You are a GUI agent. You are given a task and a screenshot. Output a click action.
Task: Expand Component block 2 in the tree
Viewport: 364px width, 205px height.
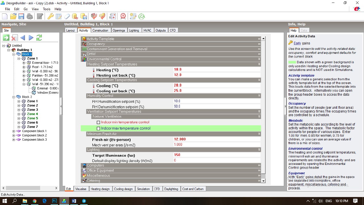click(x=14, y=136)
